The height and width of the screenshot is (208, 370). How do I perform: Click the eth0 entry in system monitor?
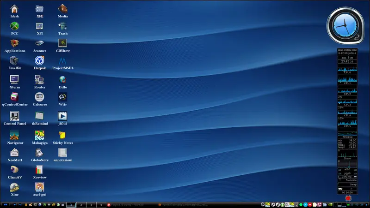click(x=347, y=169)
